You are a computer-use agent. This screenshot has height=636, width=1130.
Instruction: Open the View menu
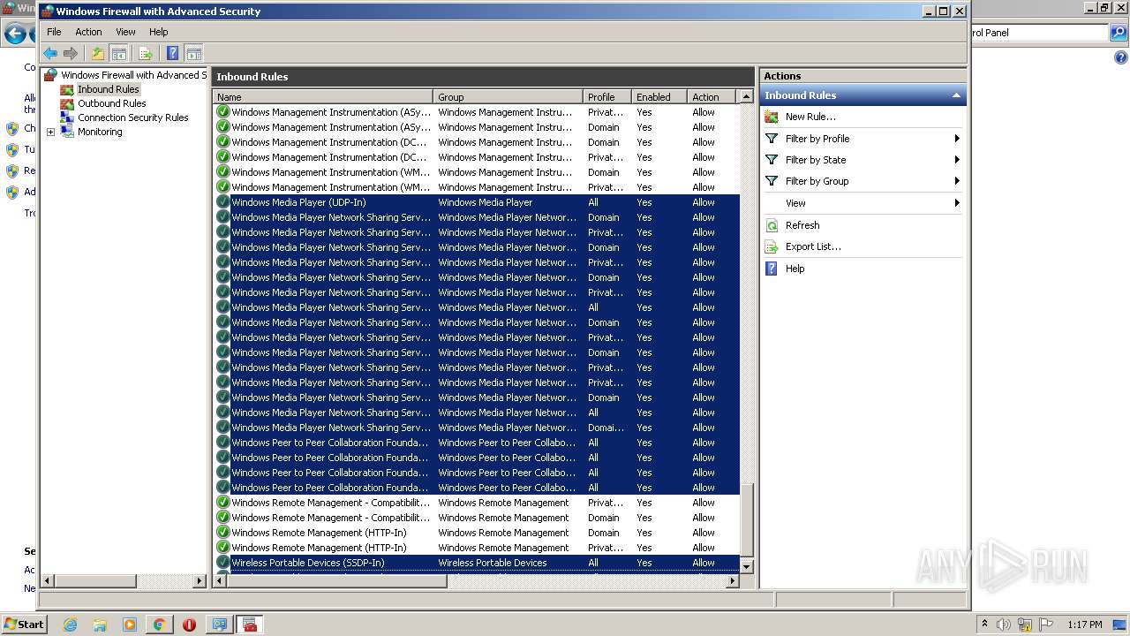click(126, 32)
